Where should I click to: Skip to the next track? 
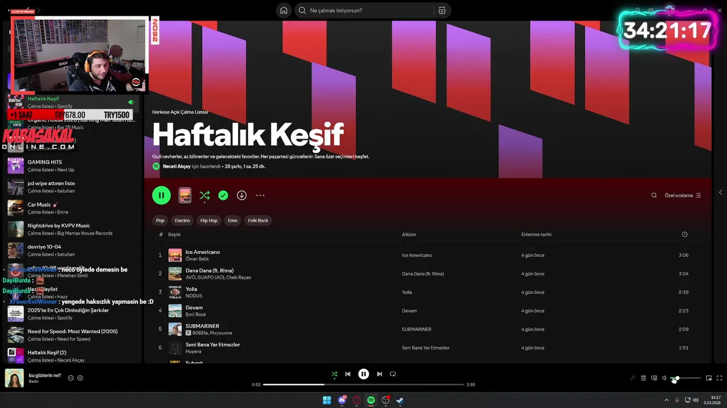(x=379, y=374)
